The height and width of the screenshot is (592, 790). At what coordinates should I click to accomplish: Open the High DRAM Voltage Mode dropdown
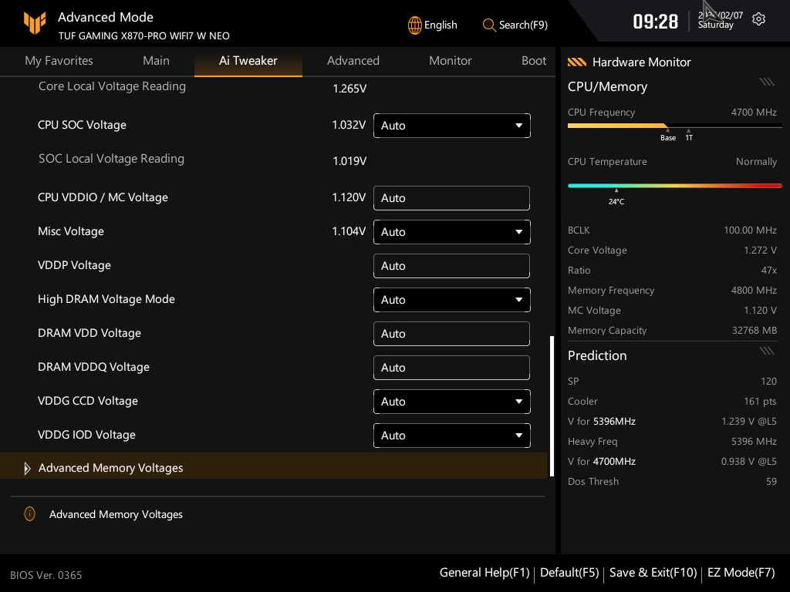(x=451, y=300)
